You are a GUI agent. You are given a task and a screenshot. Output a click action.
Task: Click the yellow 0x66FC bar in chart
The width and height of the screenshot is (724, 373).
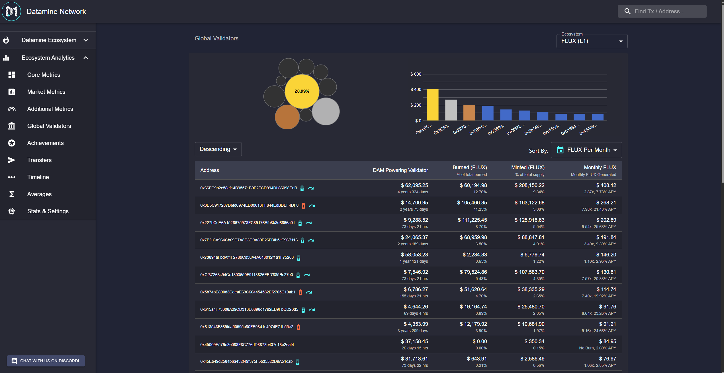click(x=433, y=105)
